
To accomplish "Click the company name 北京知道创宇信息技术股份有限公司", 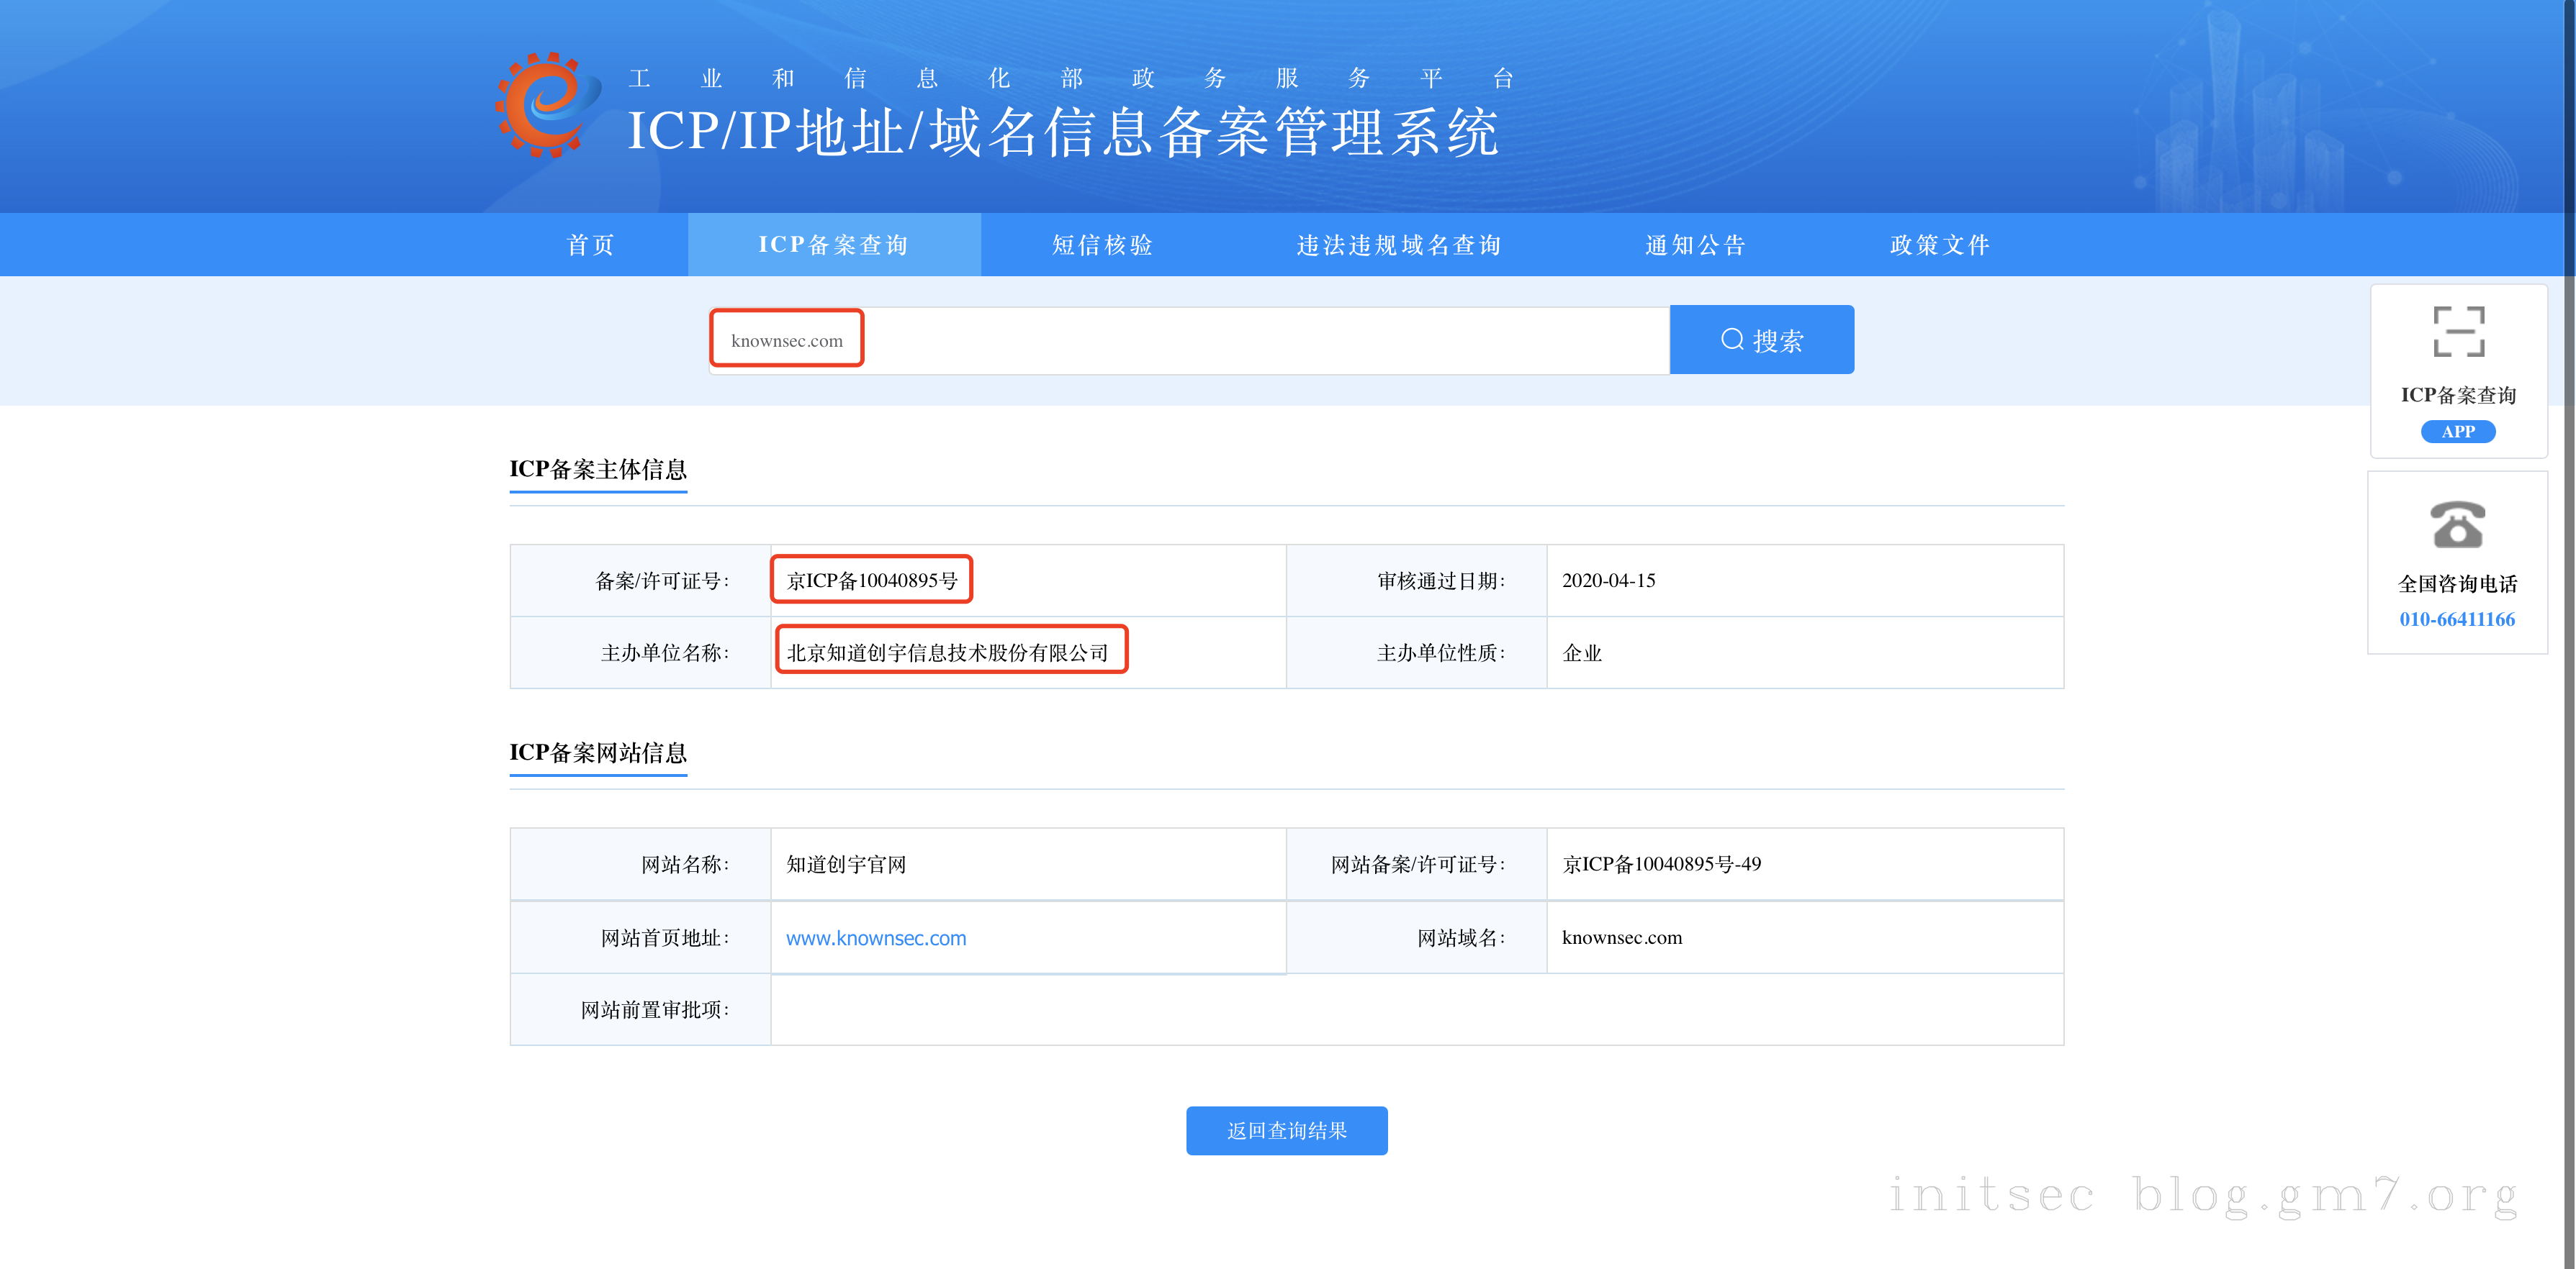I will coord(947,652).
